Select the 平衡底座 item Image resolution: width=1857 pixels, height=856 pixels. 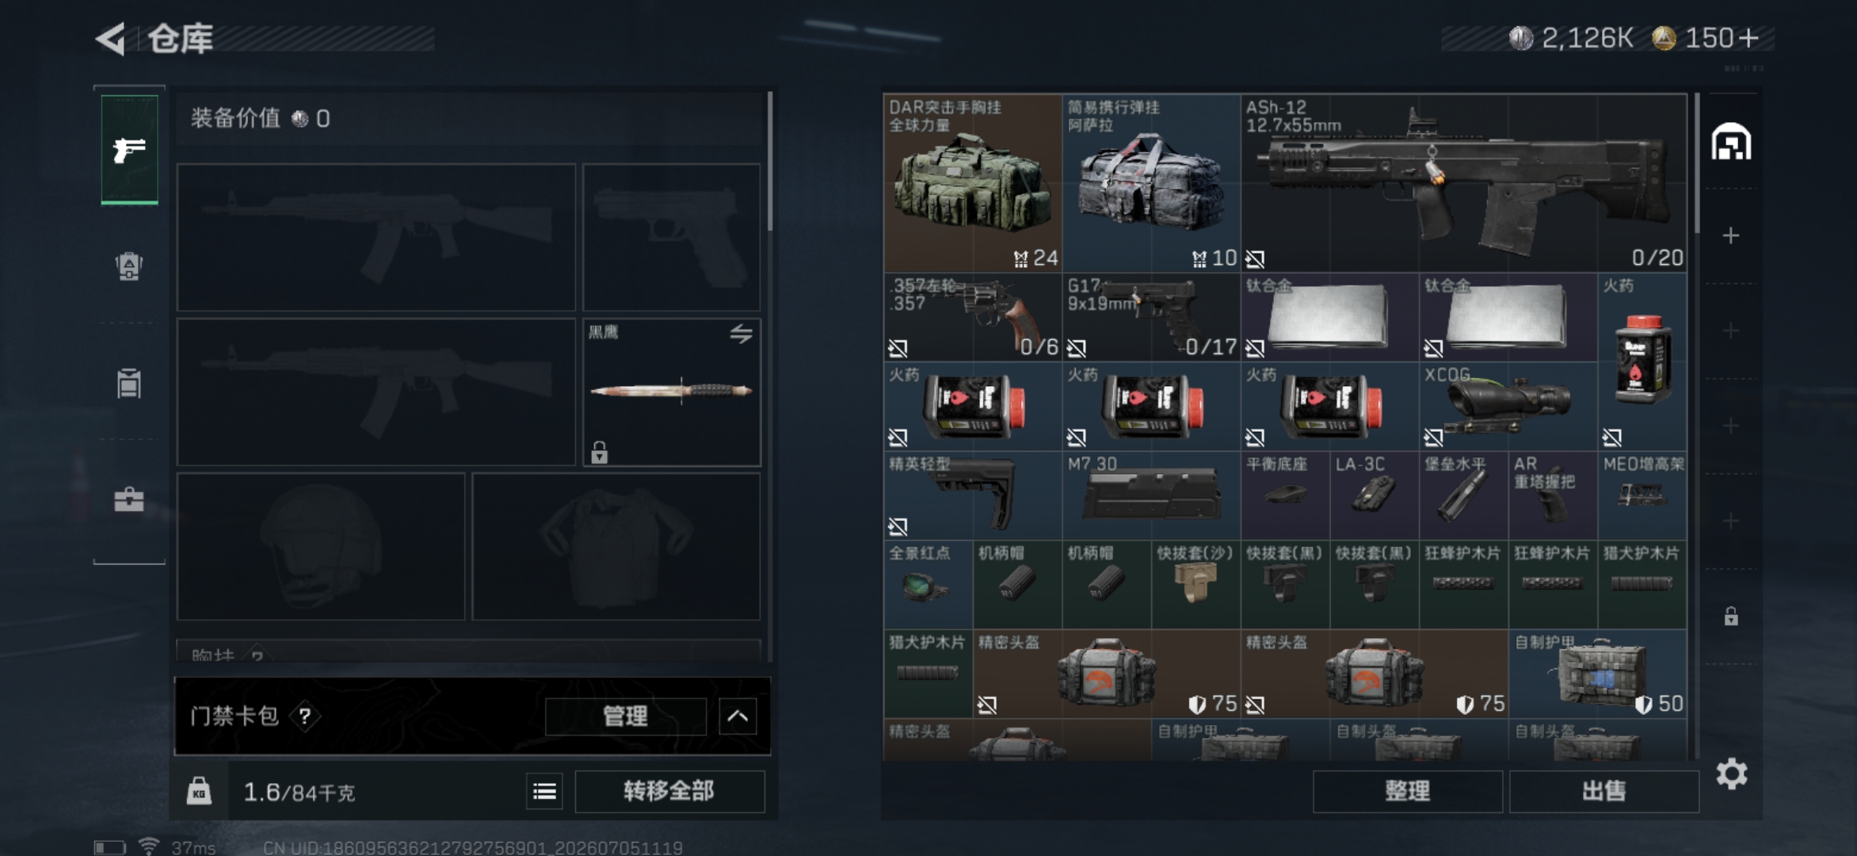click(x=1285, y=495)
